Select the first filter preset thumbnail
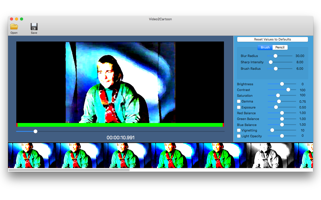The width and height of the screenshot is (321, 200). tap(32, 155)
